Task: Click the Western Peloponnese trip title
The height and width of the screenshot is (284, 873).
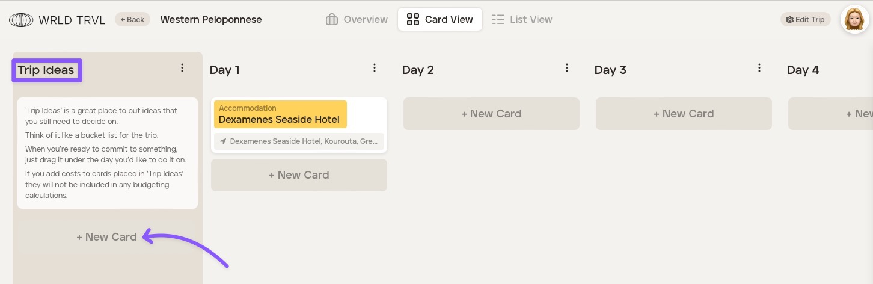Action: point(211,19)
